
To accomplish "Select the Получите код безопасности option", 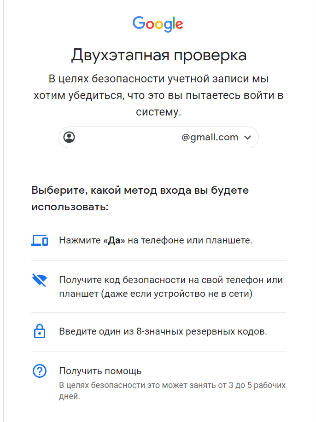I will (x=158, y=287).
